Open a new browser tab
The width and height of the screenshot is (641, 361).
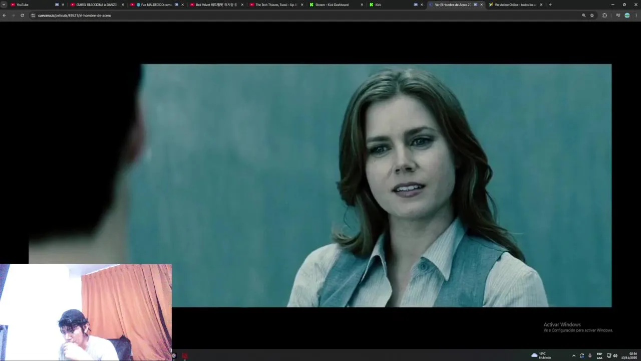pyautogui.click(x=550, y=5)
